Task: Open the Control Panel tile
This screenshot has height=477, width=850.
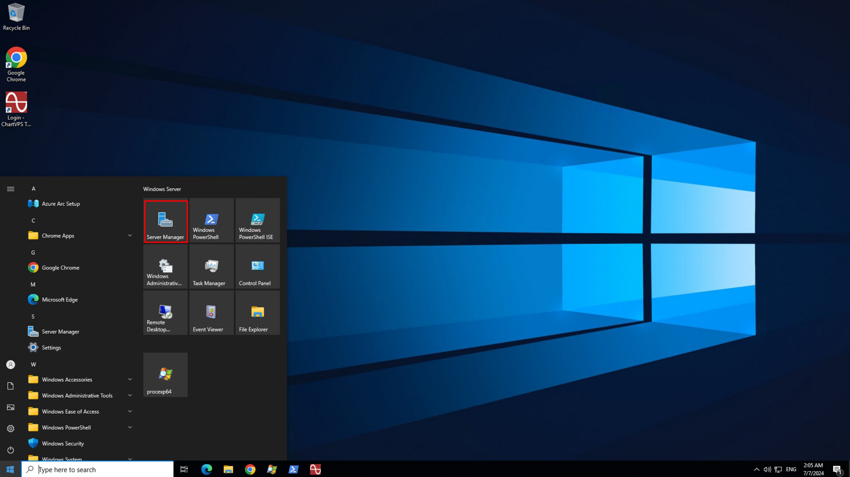Action: (x=258, y=267)
